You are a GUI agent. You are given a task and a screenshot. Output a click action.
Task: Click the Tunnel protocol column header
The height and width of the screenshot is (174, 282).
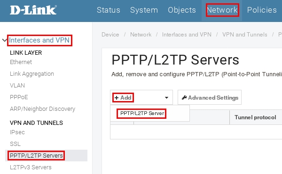tap(255, 117)
